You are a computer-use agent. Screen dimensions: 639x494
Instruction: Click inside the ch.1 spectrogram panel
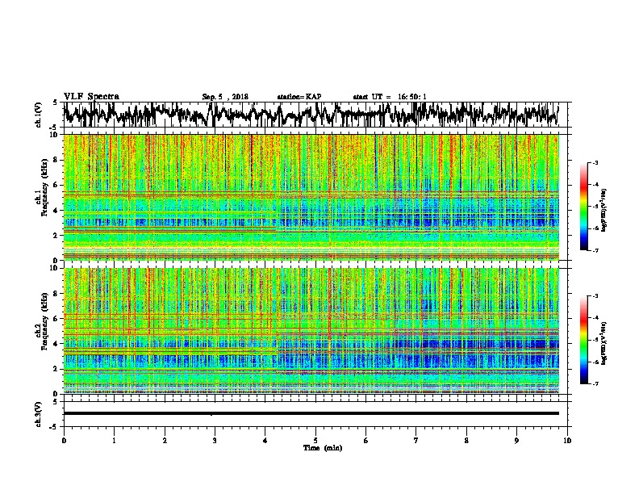point(311,197)
